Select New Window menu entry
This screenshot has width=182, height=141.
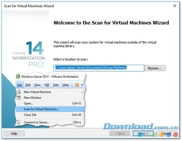click(x=50, y=98)
